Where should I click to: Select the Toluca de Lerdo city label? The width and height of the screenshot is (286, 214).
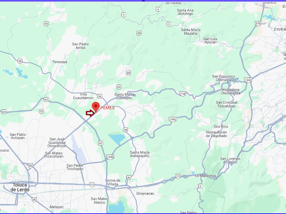pyautogui.click(x=20, y=187)
